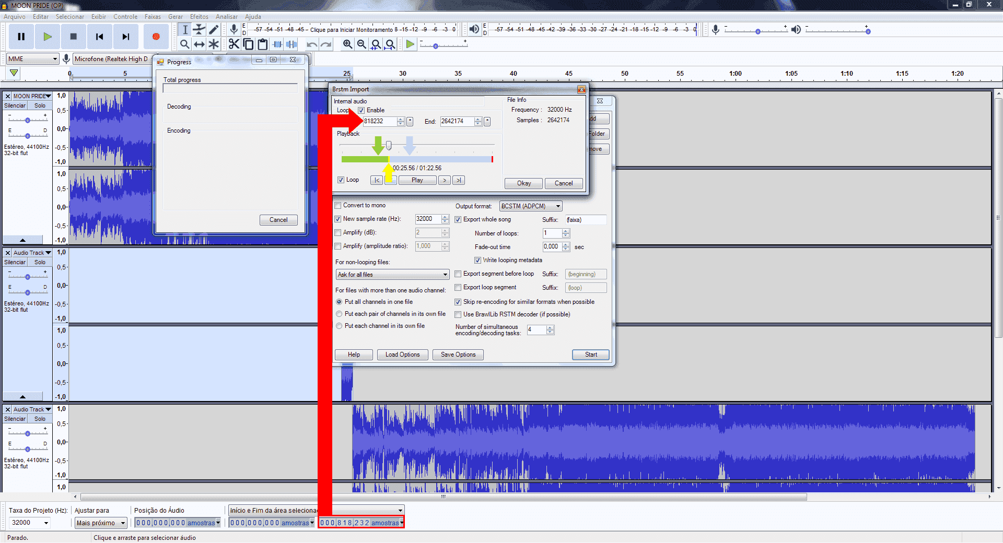Open the MME audio host dropdown
The width and height of the screenshot is (1003, 543).
32,59
